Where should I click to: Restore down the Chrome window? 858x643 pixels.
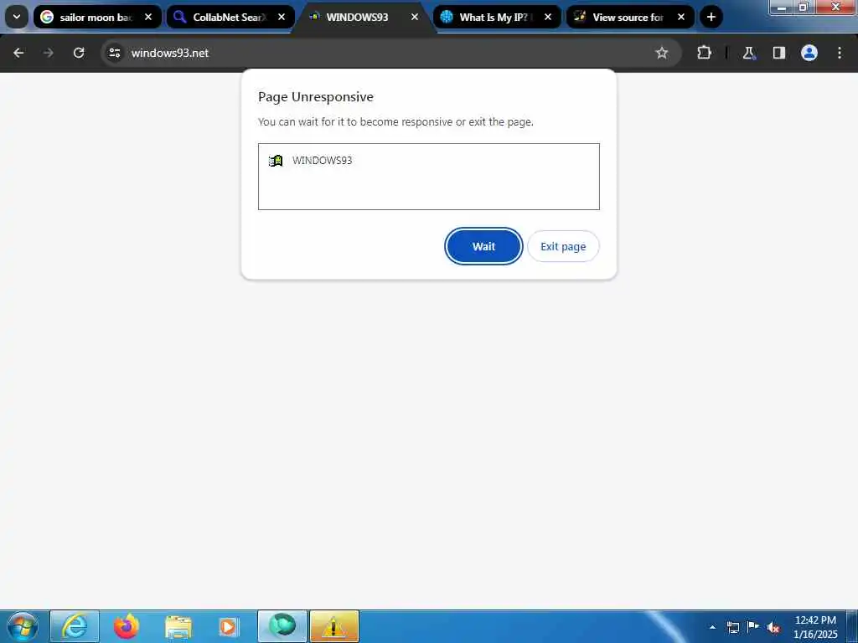point(804,7)
